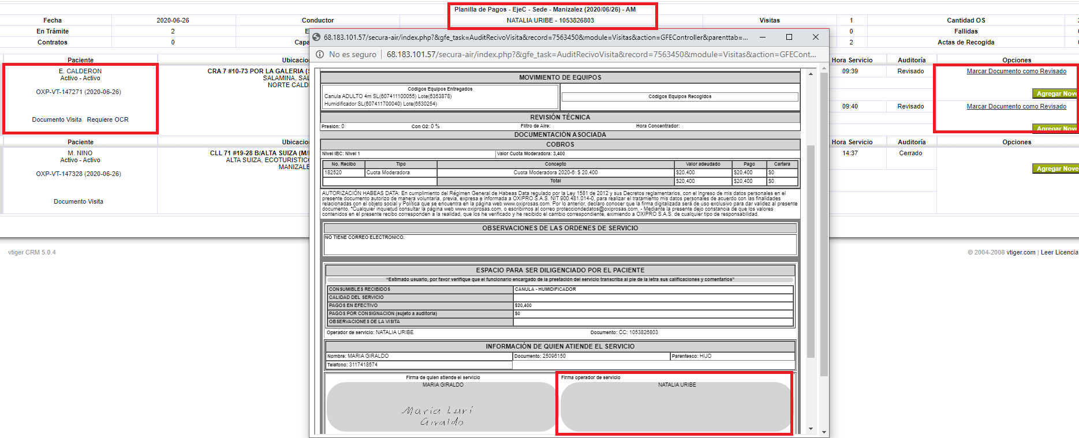
Task: Open vtiger.com footer link
Action: point(1021,252)
